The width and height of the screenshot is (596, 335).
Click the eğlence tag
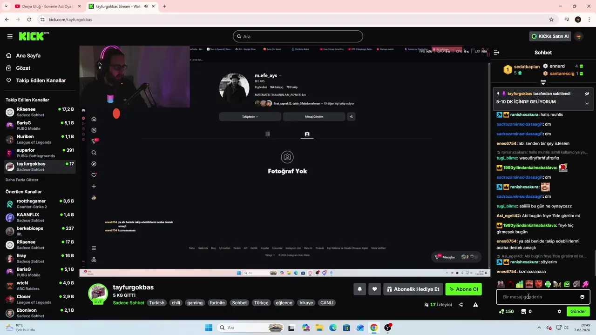point(284,303)
